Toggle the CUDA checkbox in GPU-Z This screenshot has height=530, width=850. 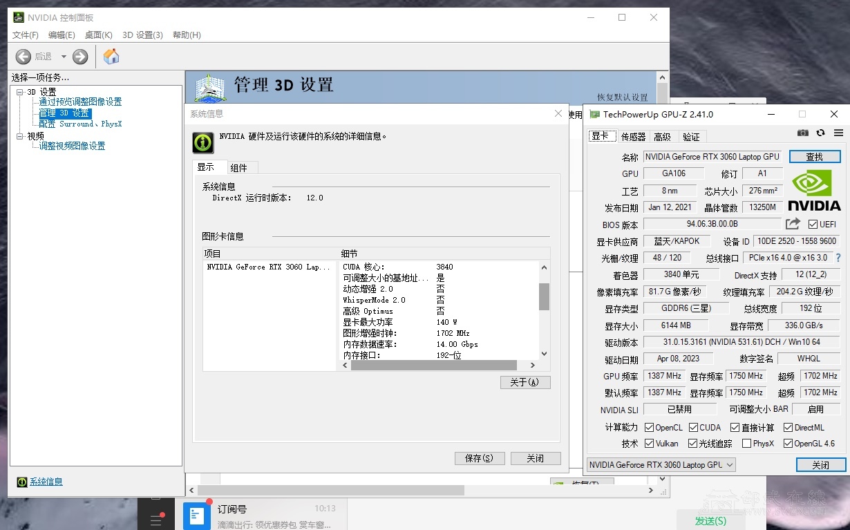693,428
